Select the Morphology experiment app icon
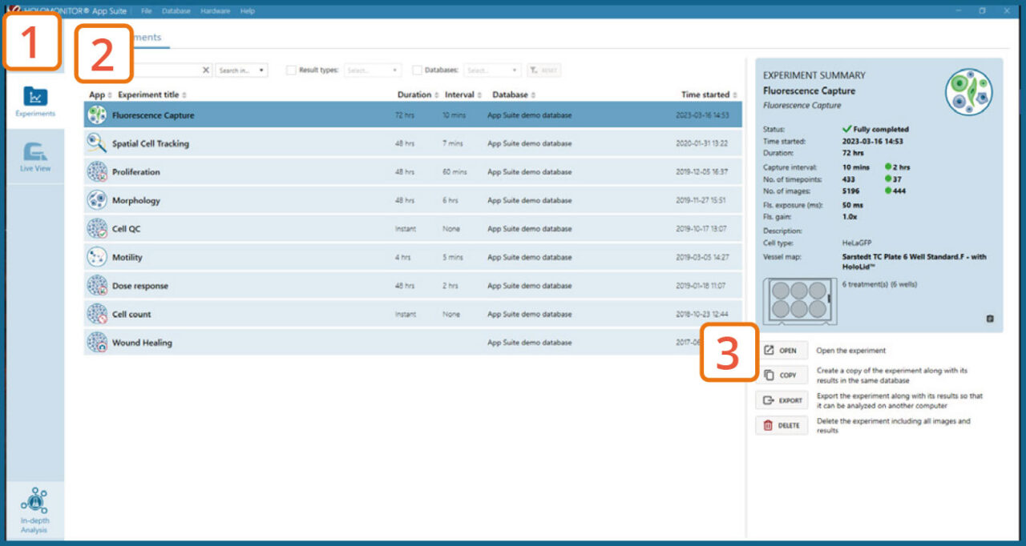Screen dimensions: 1026x546 click(x=97, y=200)
